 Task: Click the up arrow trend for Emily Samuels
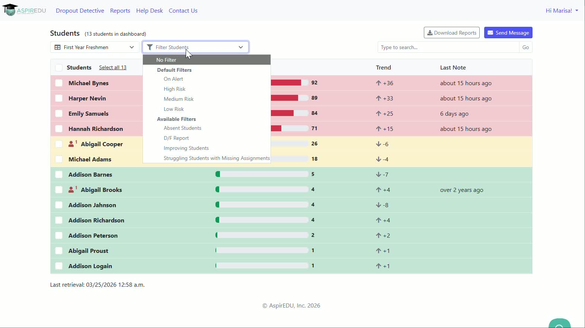(x=378, y=113)
